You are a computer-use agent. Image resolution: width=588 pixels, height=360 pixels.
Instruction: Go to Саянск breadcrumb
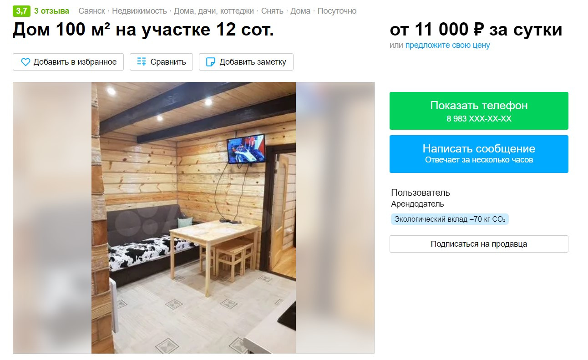tap(91, 11)
